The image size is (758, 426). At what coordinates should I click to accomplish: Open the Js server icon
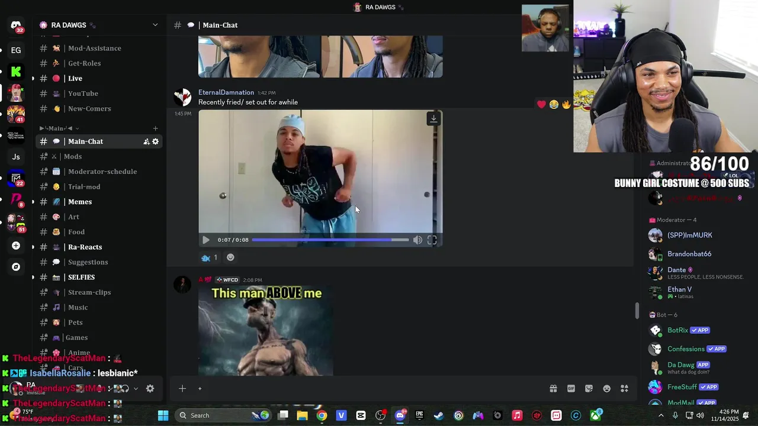point(16,157)
